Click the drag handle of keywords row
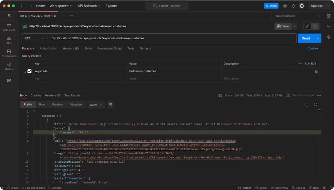 coord(24,71)
